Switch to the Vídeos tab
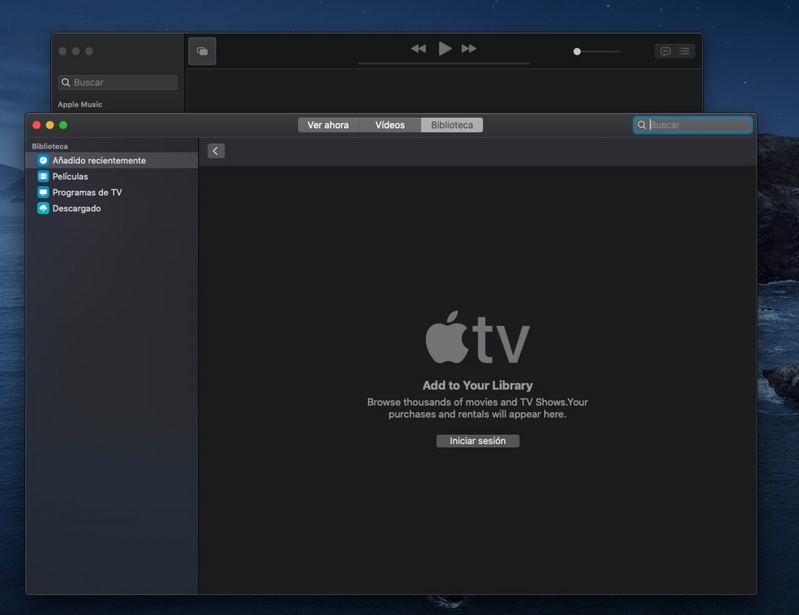Viewport: 799px width, 615px height. [x=390, y=125]
